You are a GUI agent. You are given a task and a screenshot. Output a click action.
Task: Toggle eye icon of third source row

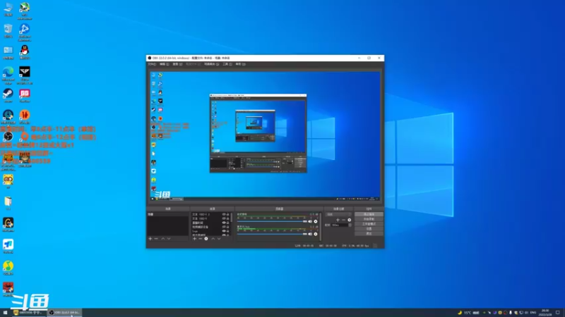click(224, 223)
